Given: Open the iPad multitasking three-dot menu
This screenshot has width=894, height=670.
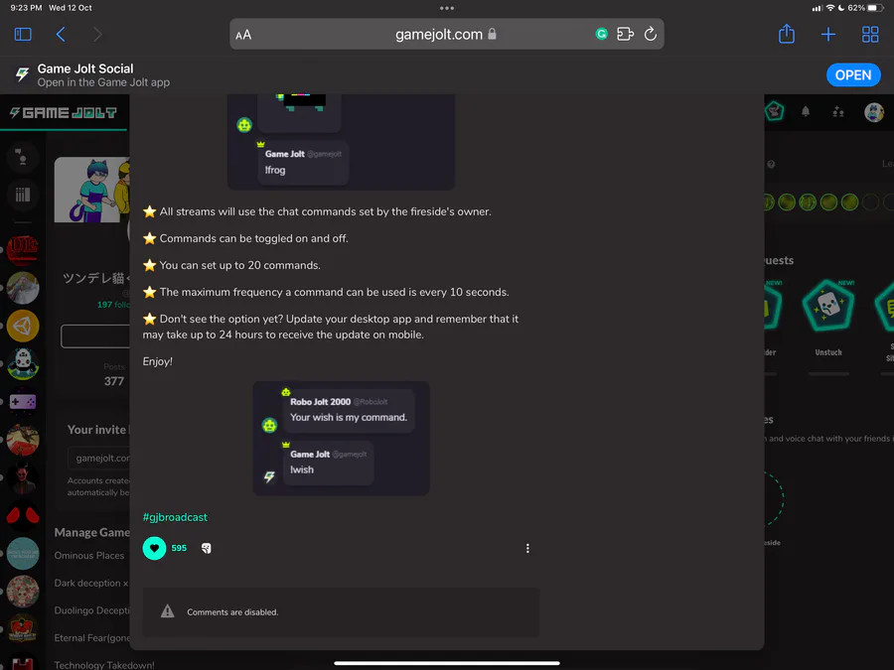Looking at the screenshot, I should tap(447, 8).
